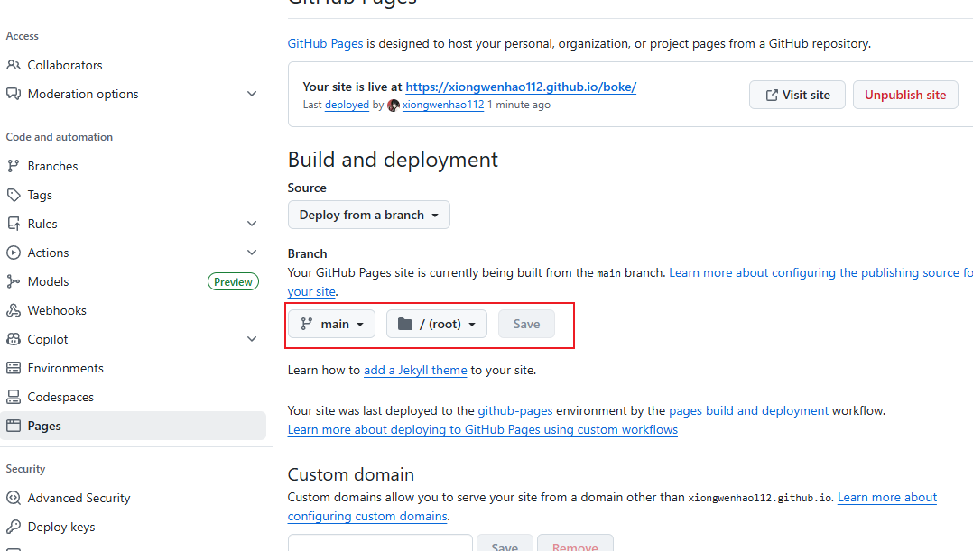973x551 pixels.
Task: Click the Collaborators people icon
Action: coord(14,65)
